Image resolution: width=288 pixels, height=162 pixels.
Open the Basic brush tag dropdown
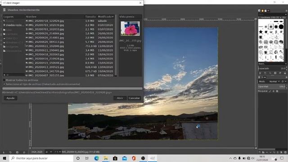pyautogui.click(x=272, y=64)
